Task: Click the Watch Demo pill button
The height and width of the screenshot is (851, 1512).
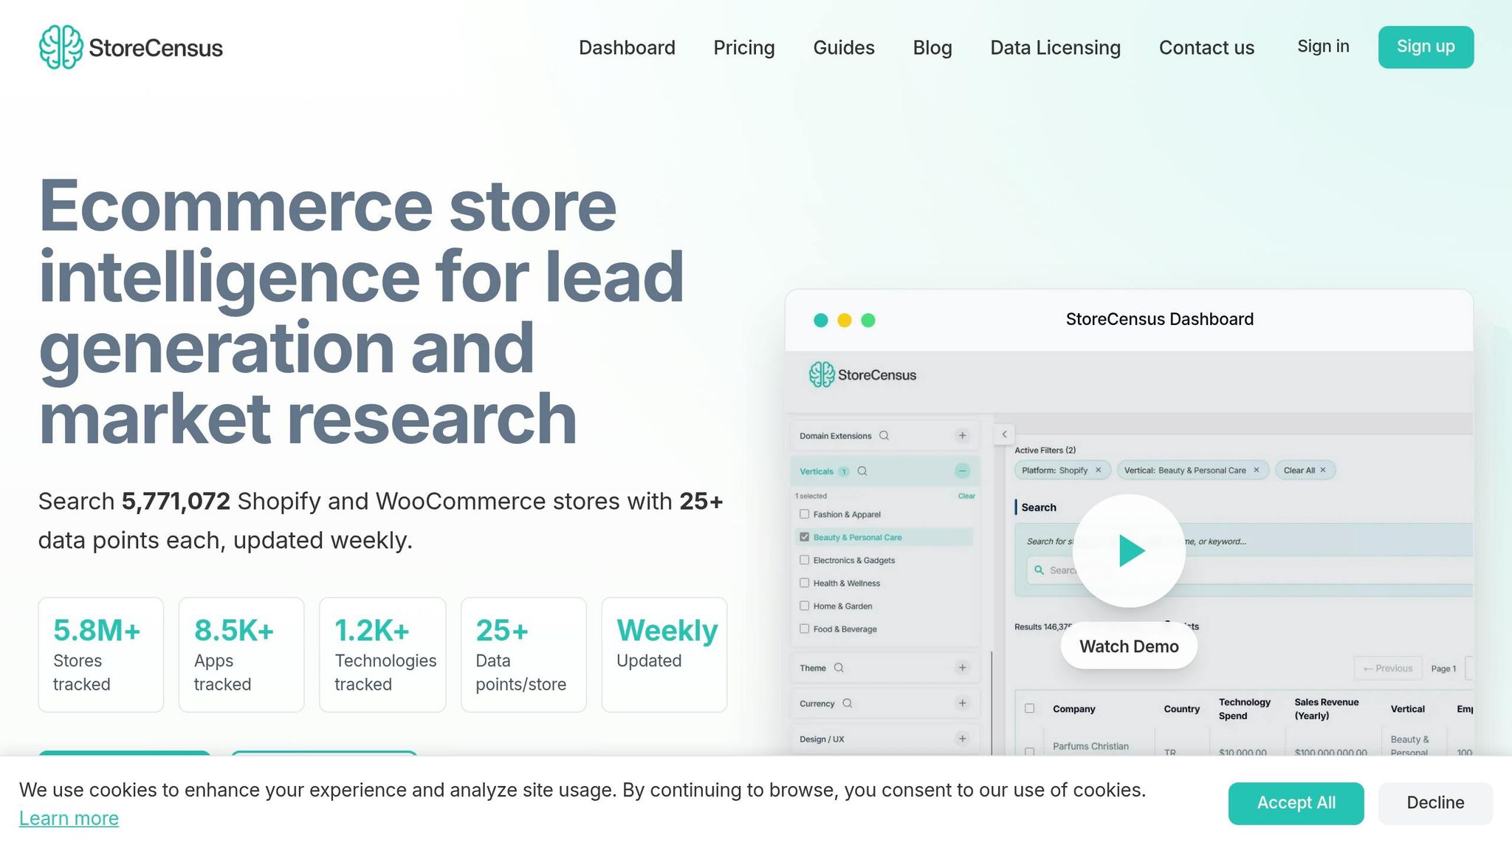Action: [x=1129, y=646]
